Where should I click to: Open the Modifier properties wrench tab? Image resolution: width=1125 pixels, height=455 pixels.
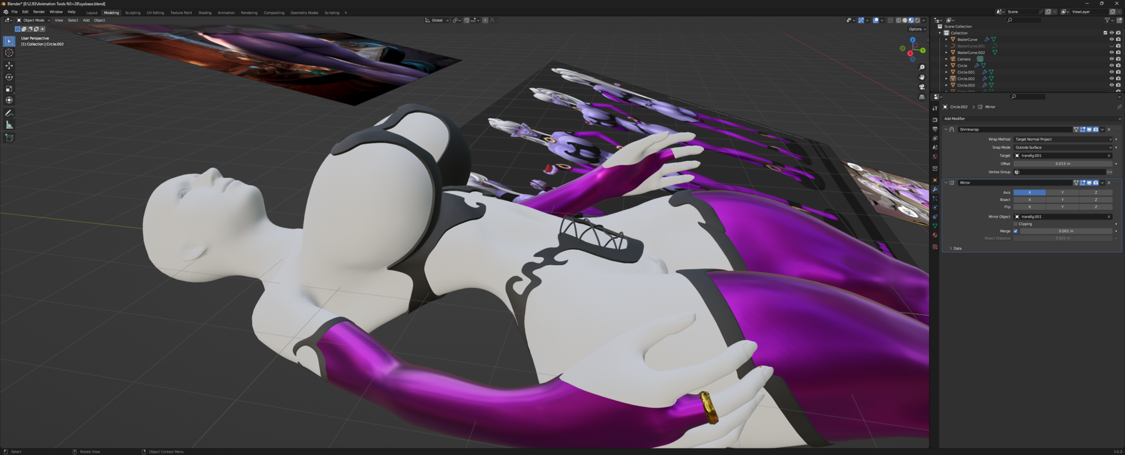(935, 189)
